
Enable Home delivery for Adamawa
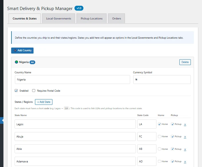[160, 161]
